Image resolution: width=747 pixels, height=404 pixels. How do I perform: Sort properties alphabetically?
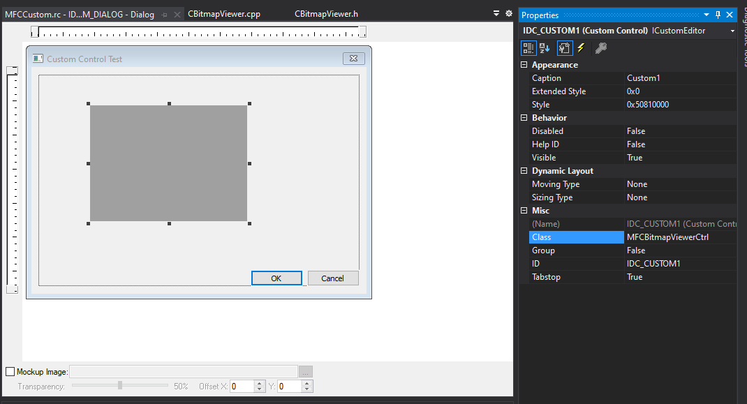545,48
